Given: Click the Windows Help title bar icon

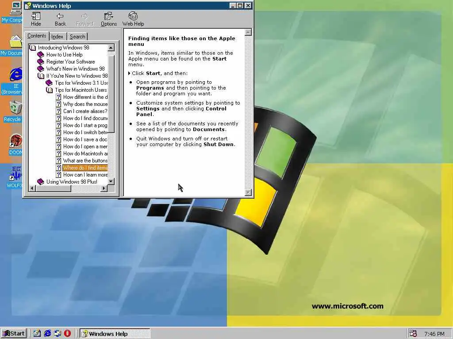Looking at the screenshot, I should [28, 5].
